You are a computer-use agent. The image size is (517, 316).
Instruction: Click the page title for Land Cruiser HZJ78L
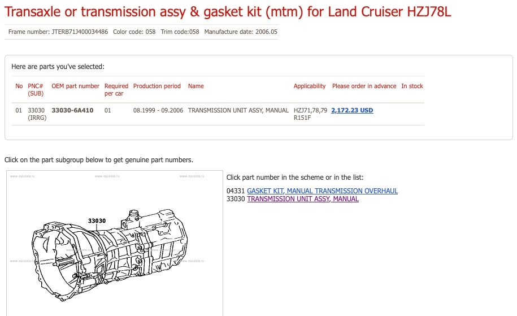228,12
